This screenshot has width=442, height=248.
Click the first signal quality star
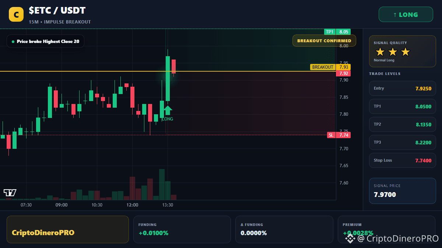point(380,52)
